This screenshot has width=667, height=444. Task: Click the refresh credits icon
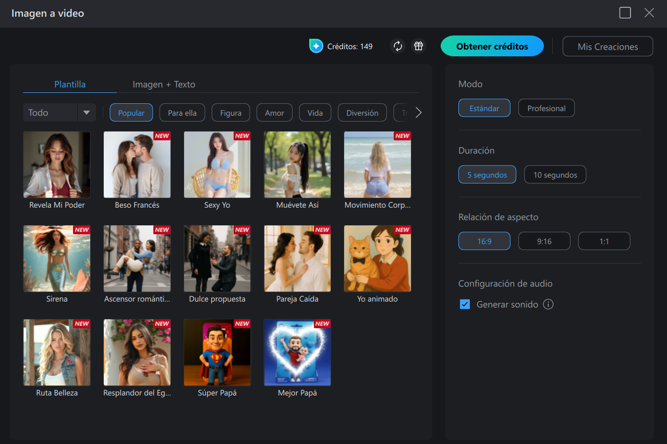(398, 46)
